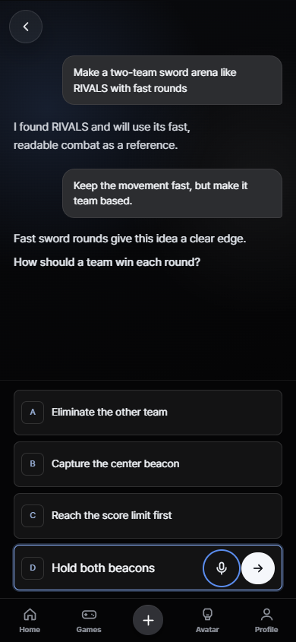296x642 pixels.
Task: Select option A Eliminate the other team
Action: click(x=148, y=413)
